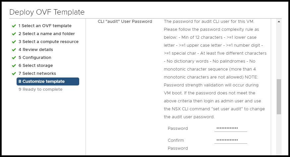Click the checkmark beside Select networks
290x157 pixels.
click(x=14, y=74)
